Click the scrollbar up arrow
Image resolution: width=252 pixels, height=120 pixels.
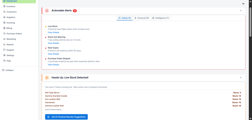[x=250, y=1]
